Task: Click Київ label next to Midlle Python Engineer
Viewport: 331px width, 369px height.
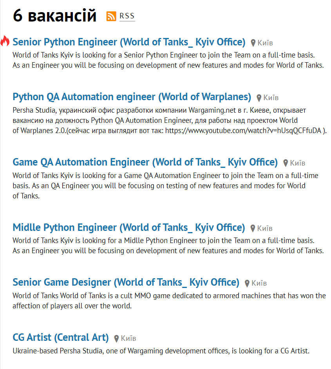Action: coord(265,228)
